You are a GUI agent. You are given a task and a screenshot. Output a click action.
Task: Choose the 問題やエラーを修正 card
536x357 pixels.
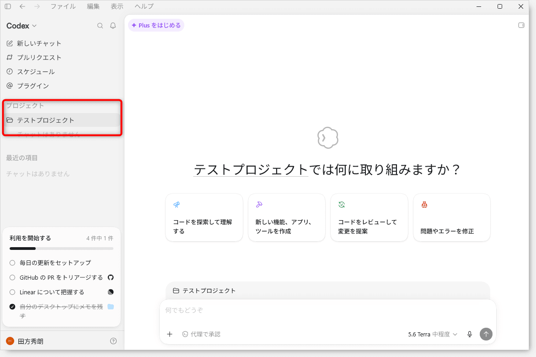pos(452,217)
